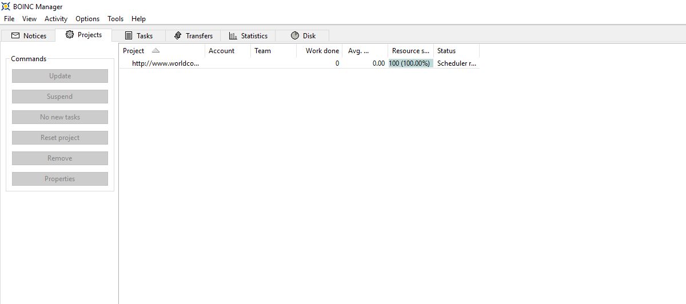Click the 100 (100.00%) resource share bar

[x=411, y=63]
